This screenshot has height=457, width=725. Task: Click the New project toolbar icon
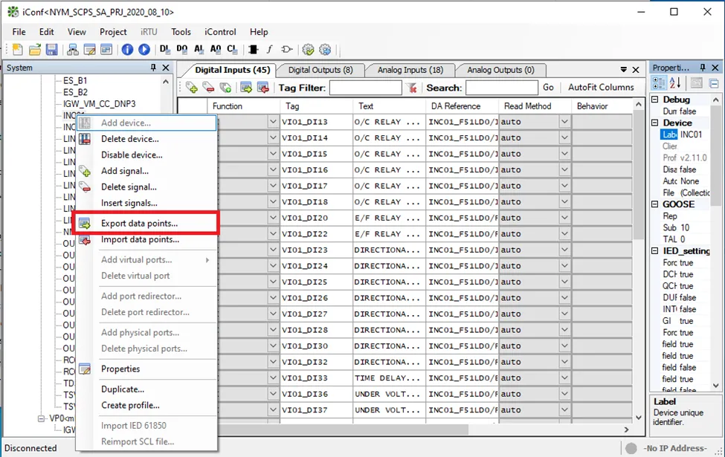click(x=18, y=50)
